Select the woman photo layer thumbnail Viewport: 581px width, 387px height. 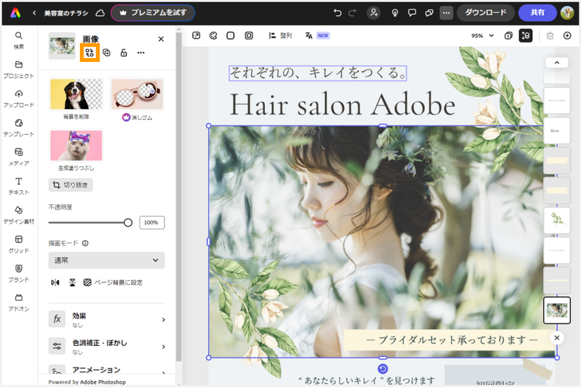[x=557, y=310]
